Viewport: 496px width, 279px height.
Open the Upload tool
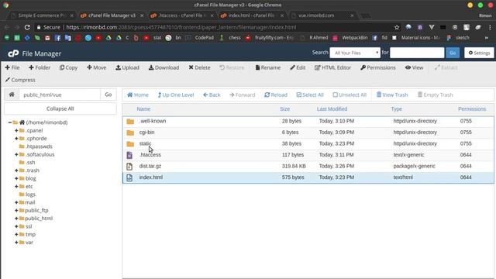(127, 67)
